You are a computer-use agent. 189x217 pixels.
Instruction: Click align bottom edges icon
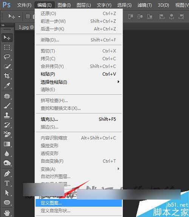point(150,16)
